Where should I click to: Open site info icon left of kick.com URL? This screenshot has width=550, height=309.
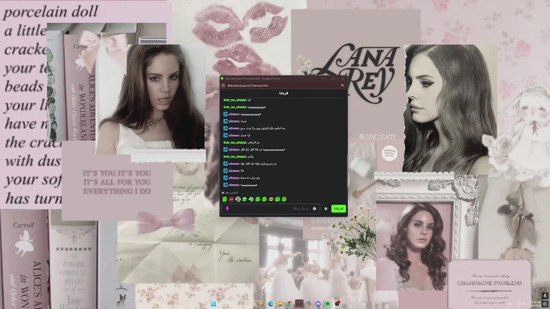(223, 85)
